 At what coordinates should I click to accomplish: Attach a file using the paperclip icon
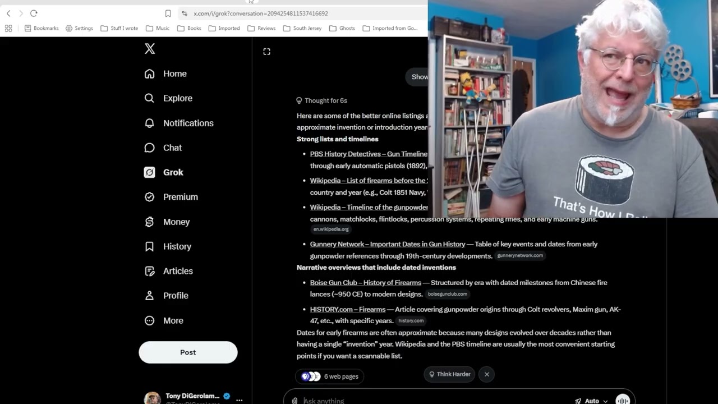(x=294, y=401)
